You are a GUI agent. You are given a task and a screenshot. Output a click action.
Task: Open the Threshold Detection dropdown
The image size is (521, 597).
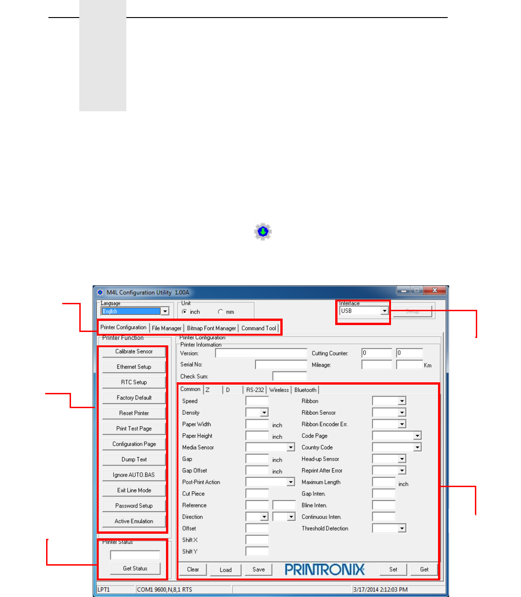402,528
